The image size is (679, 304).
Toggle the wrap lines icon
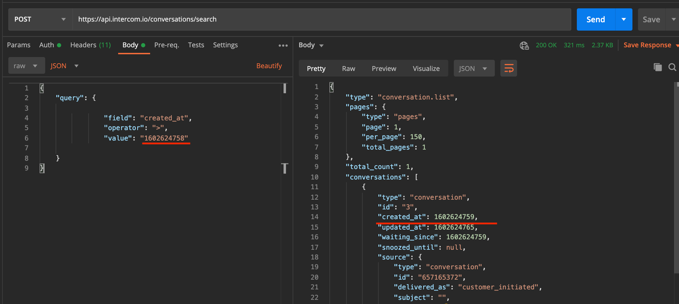pyautogui.click(x=509, y=69)
